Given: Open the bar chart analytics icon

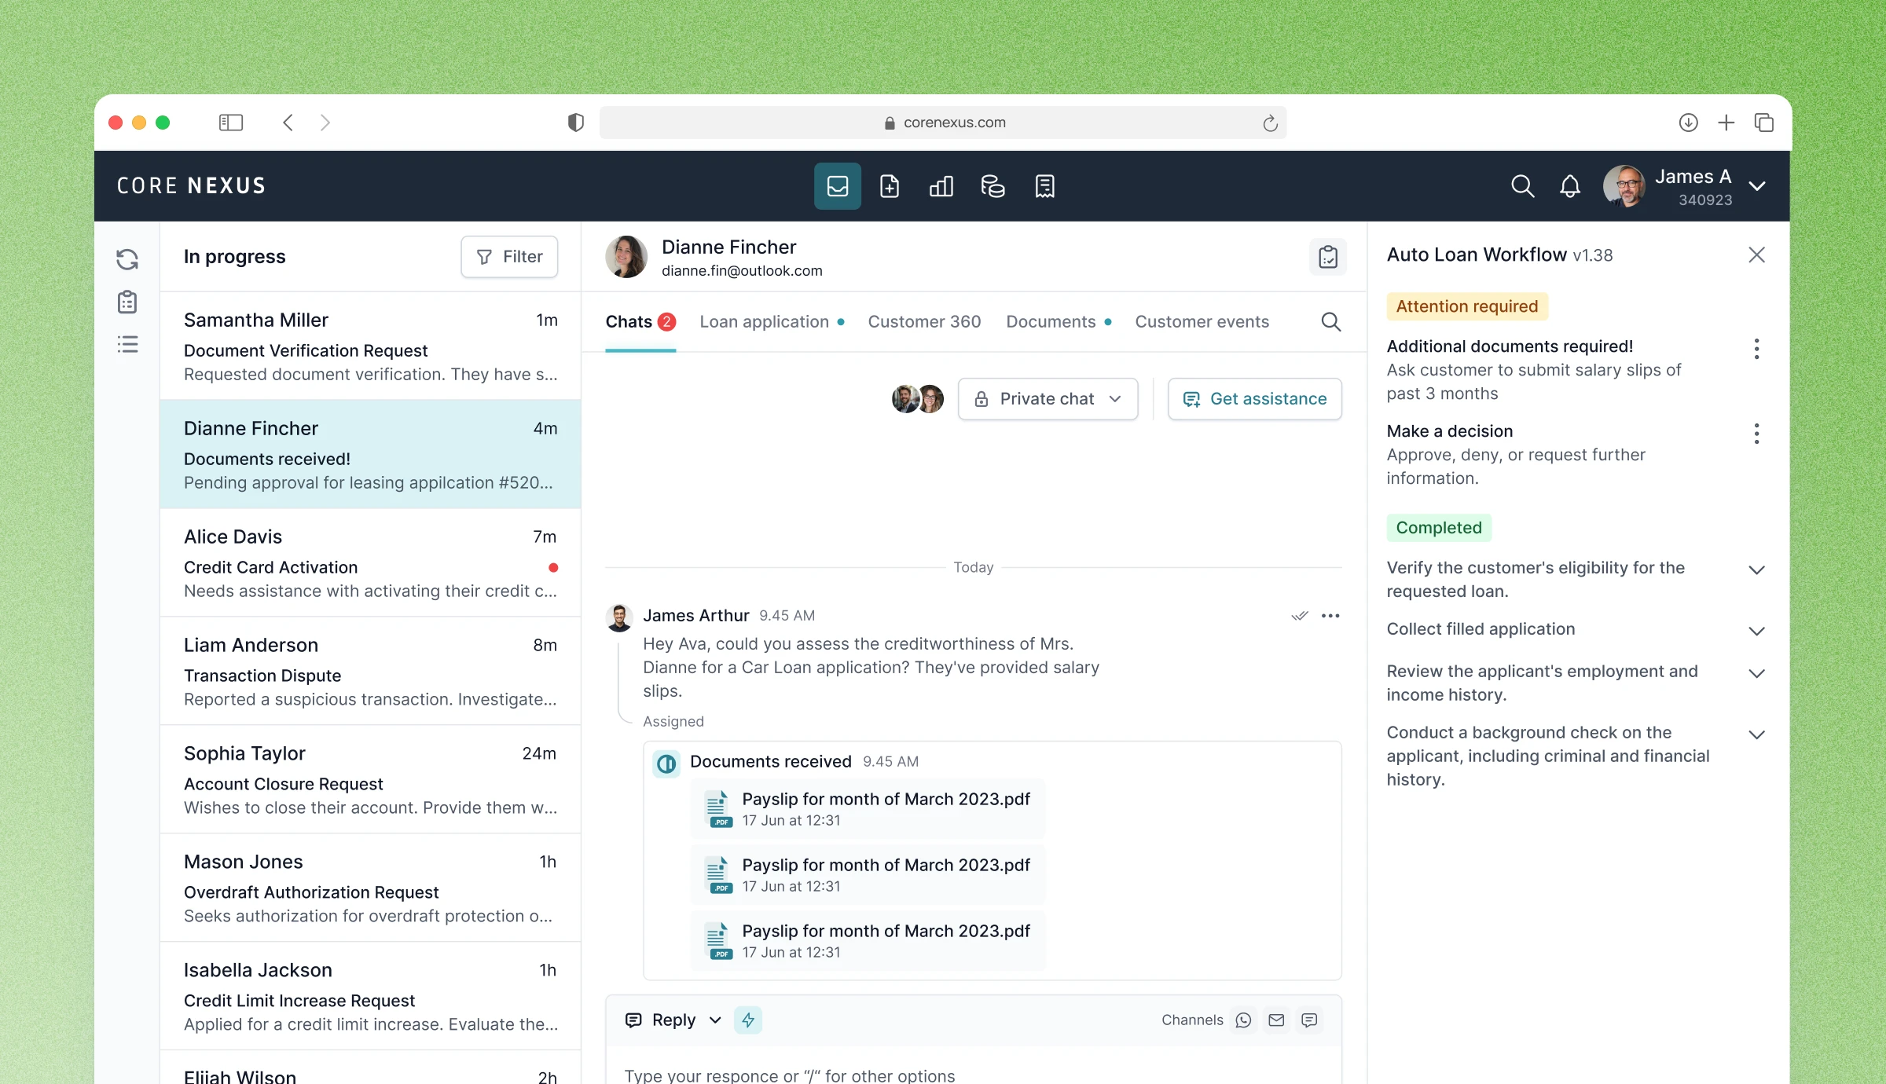Looking at the screenshot, I should pos(941,186).
